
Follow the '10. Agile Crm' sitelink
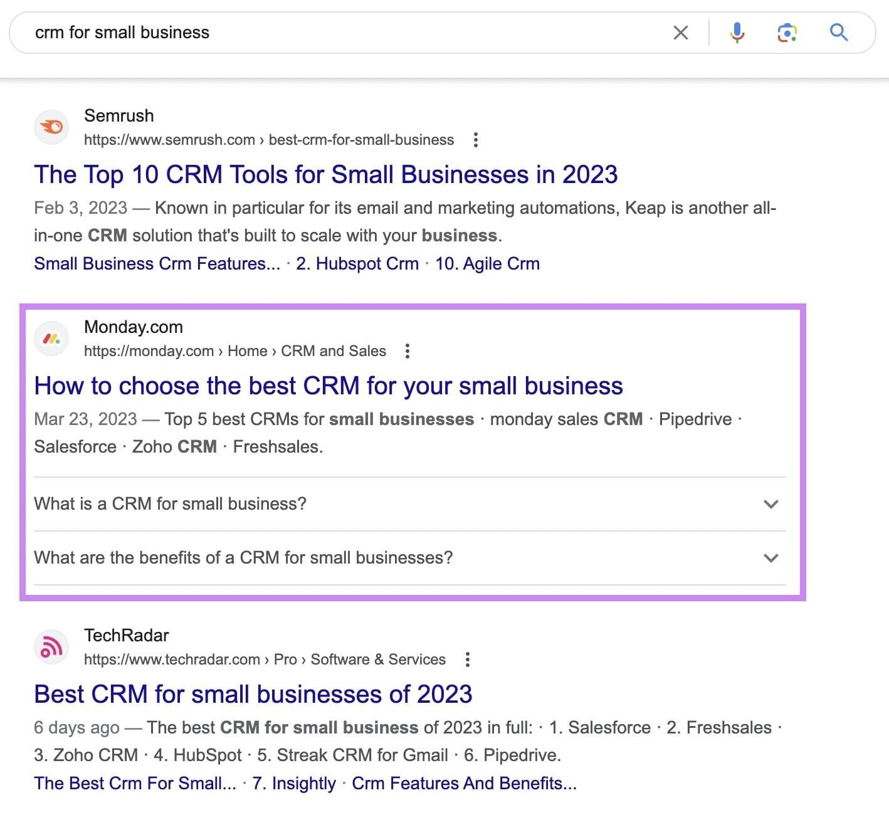tap(487, 263)
